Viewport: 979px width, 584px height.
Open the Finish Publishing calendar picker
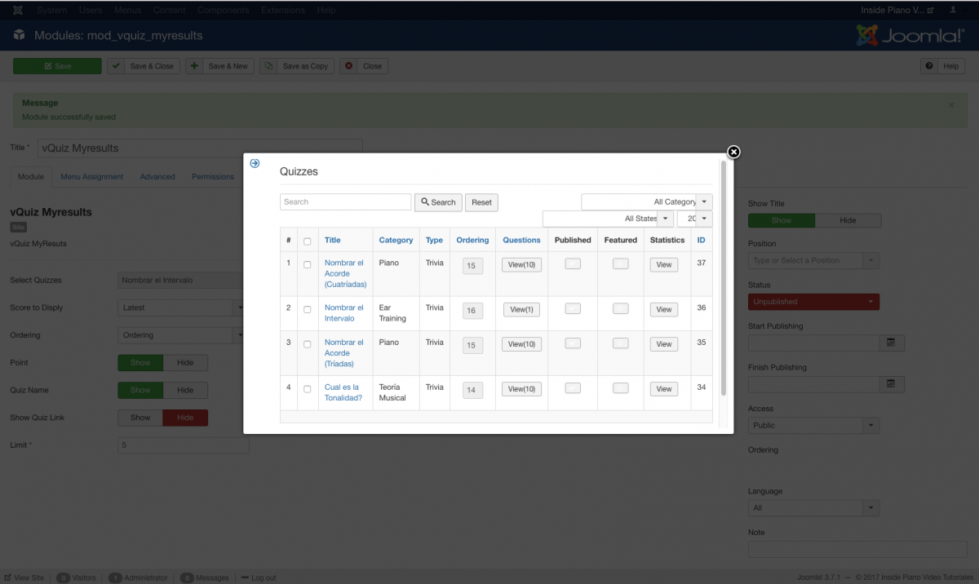click(891, 383)
